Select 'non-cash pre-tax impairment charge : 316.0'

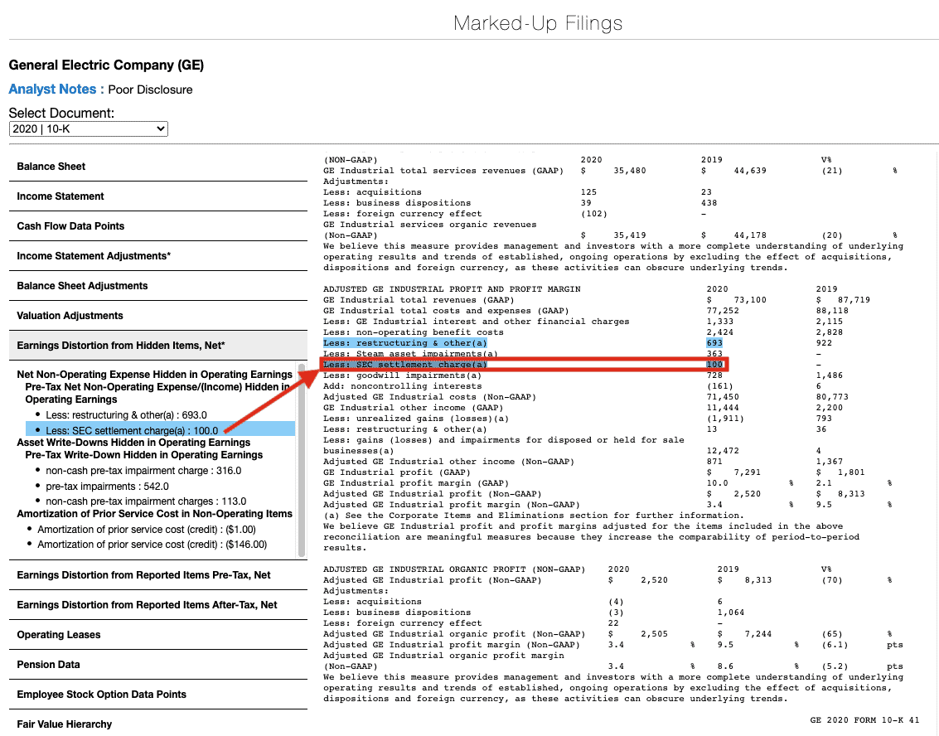click(x=143, y=471)
